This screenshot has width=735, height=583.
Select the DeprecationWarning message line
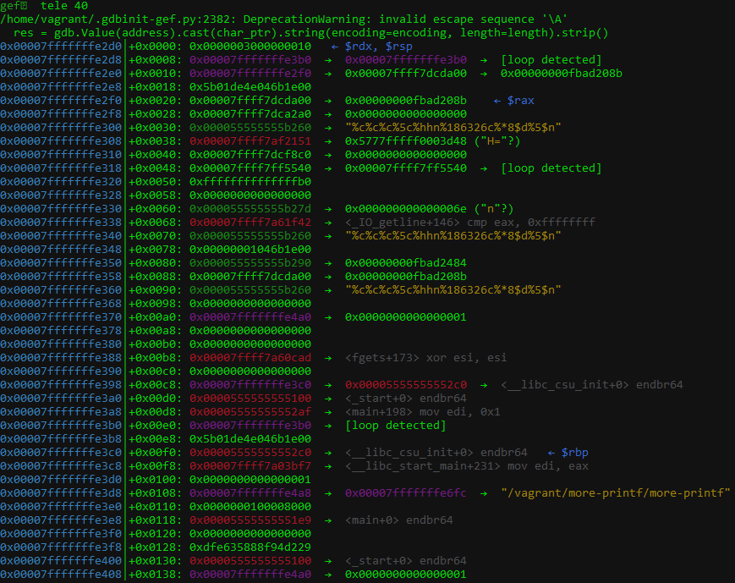pyautogui.click(x=283, y=19)
